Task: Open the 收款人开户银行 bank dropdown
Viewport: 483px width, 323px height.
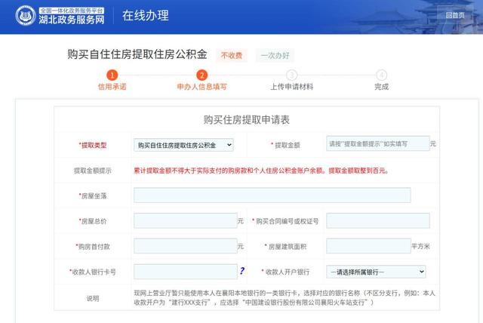Action: click(376, 272)
